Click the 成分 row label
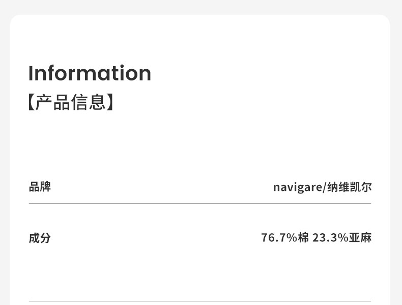 (40, 238)
